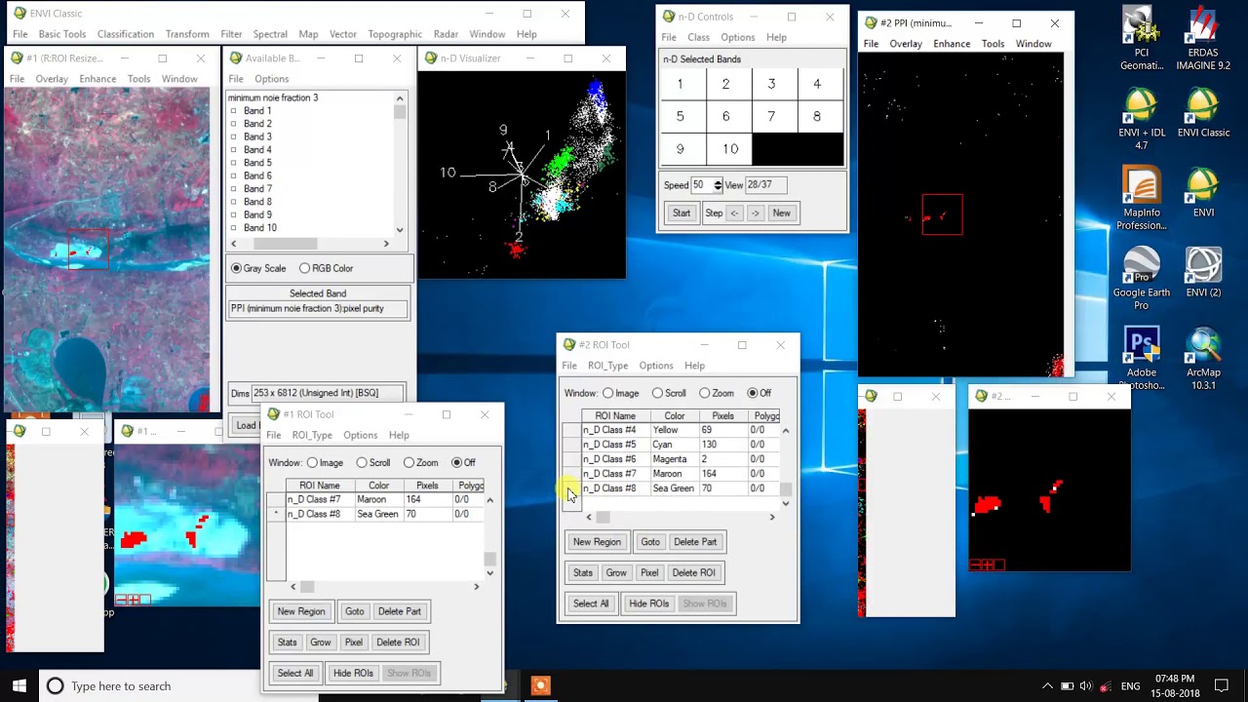1248x702 pixels.
Task: Open the Spectral menu in ENVI Classic
Action: pyautogui.click(x=270, y=34)
